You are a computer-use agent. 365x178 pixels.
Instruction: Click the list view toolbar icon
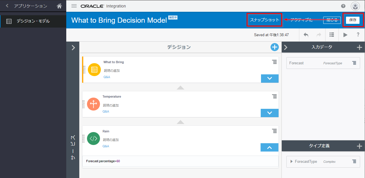click(332, 35)
